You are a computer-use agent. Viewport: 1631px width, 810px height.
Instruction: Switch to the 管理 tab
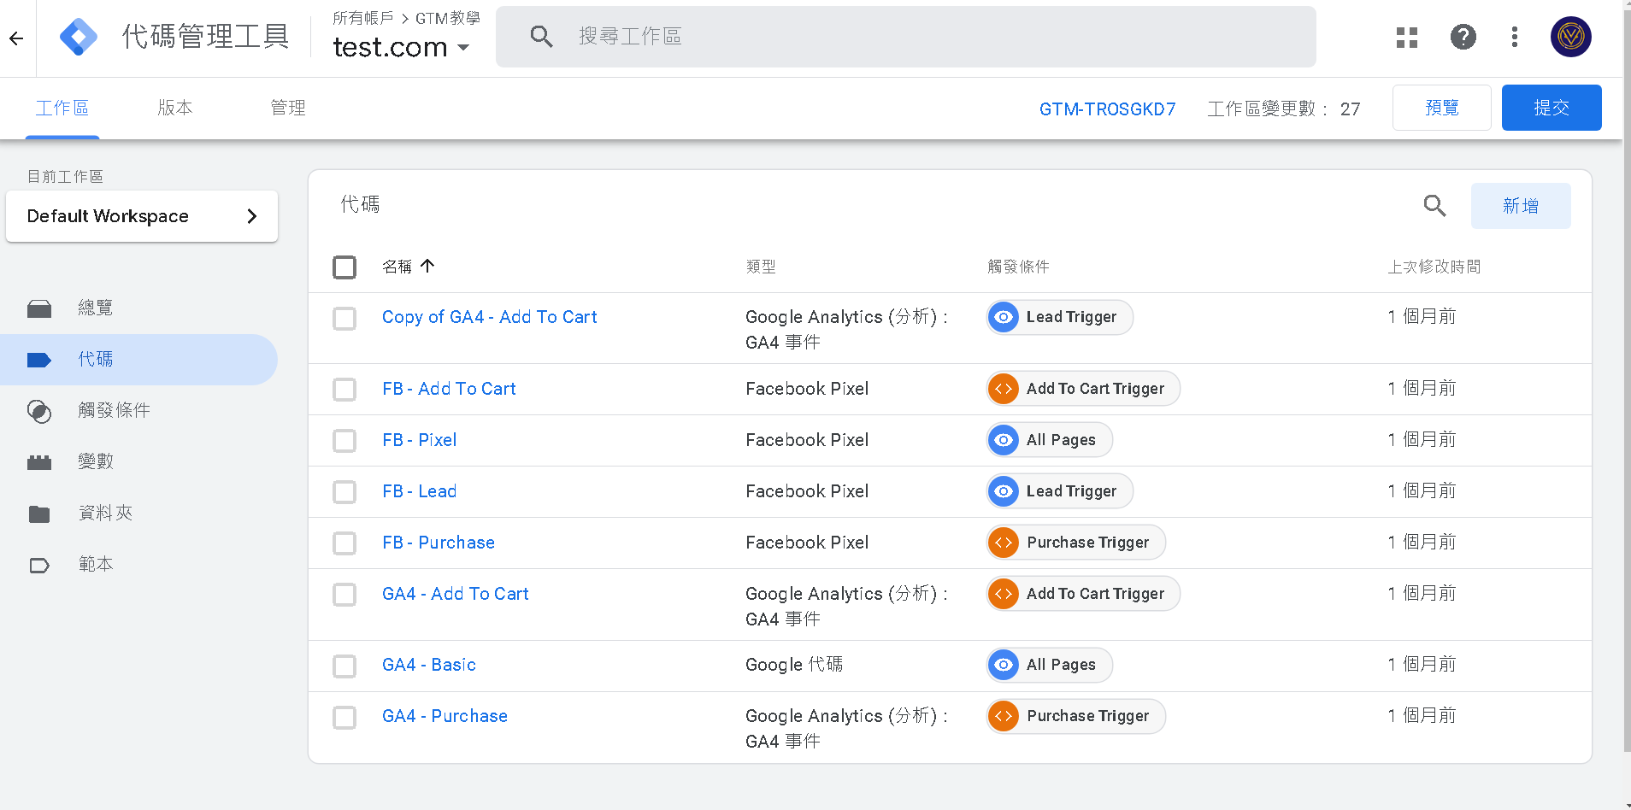288,109
